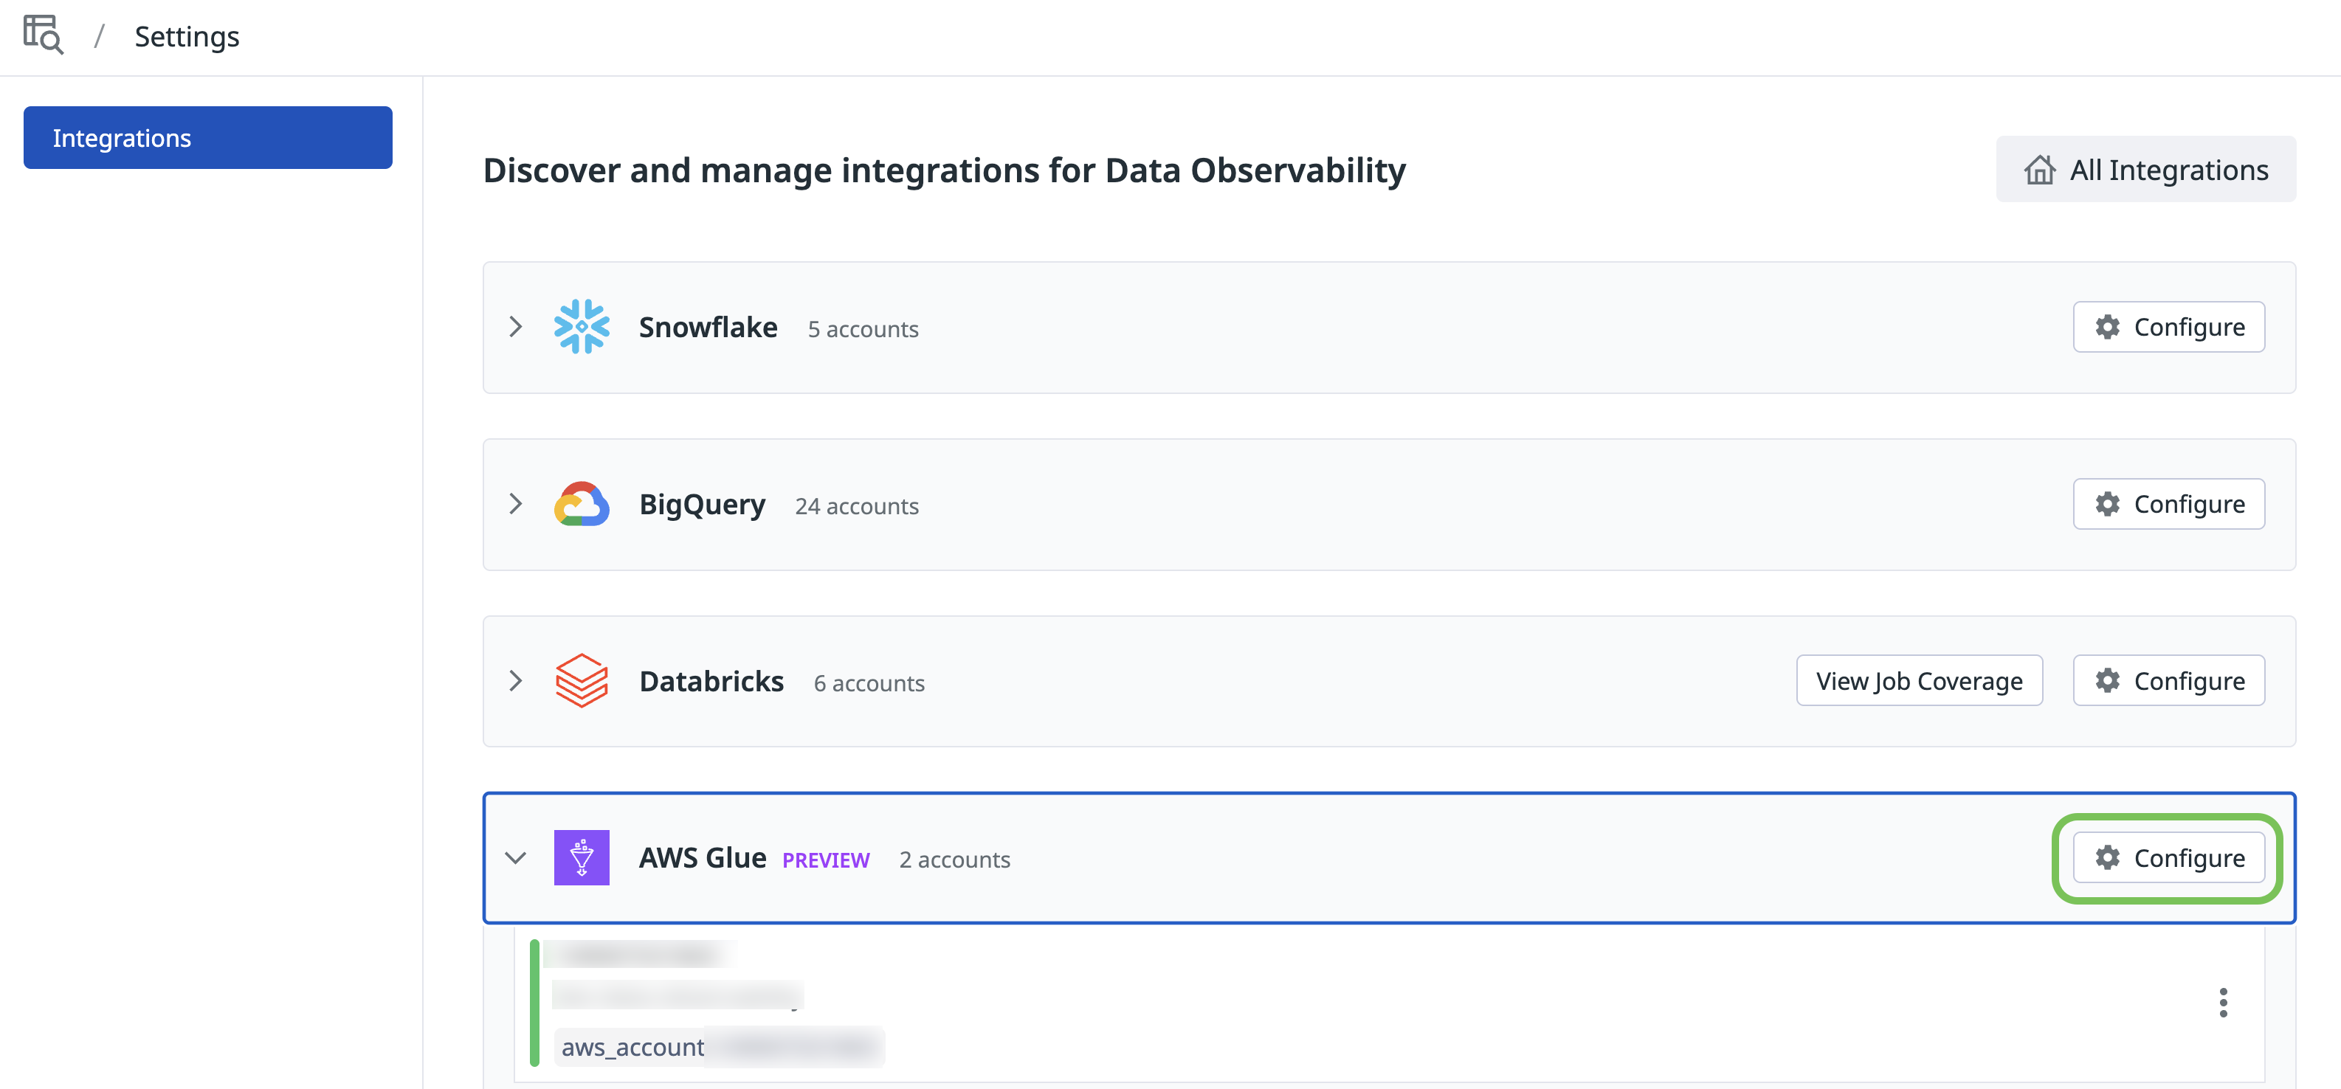Go to All Integrations
The height and width of the screenshot is (1089, 2341).
click(x=2145, y=170)
